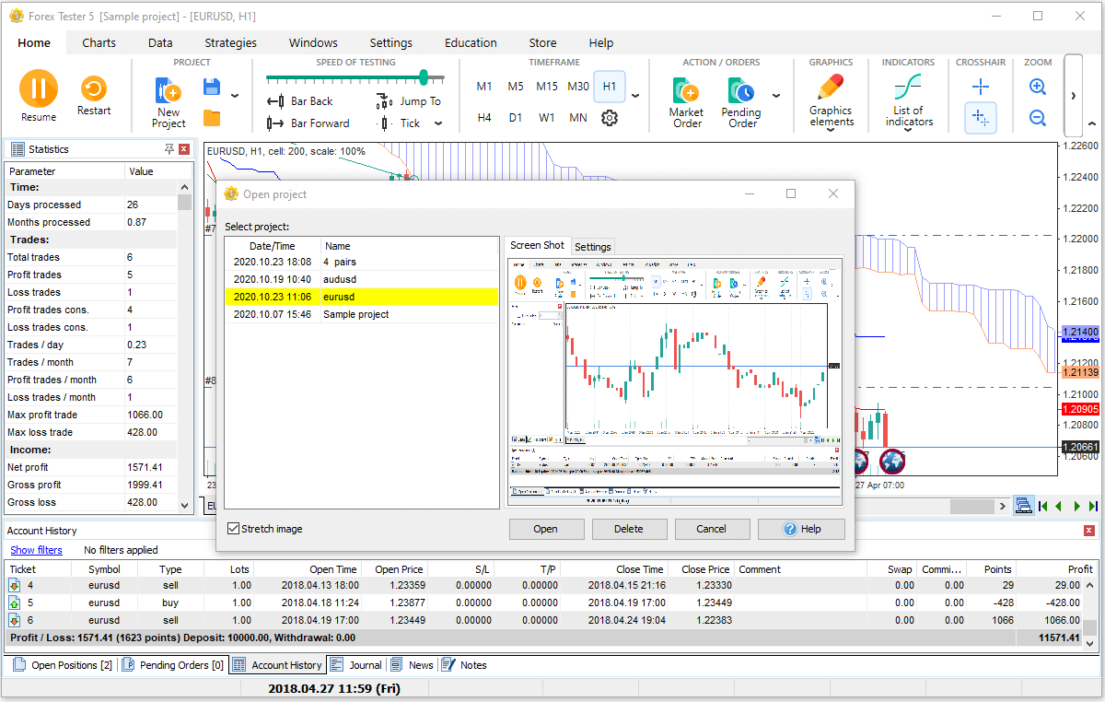Open the Market Order icon
This screenshot has height=702, width=1105.
(686, 90)
